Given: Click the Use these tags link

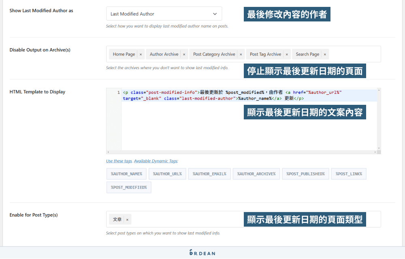Looking at the screenshot, I should (x=119, y=161).
